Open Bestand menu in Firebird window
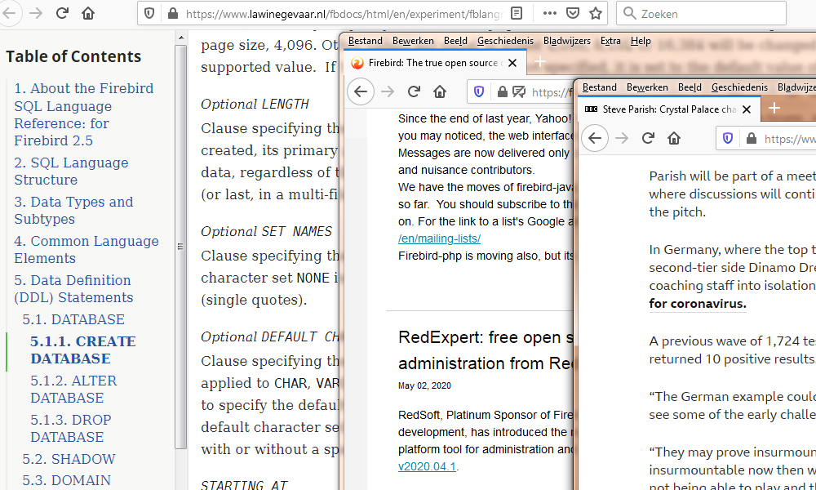816x490 pixels. (366, 41)
